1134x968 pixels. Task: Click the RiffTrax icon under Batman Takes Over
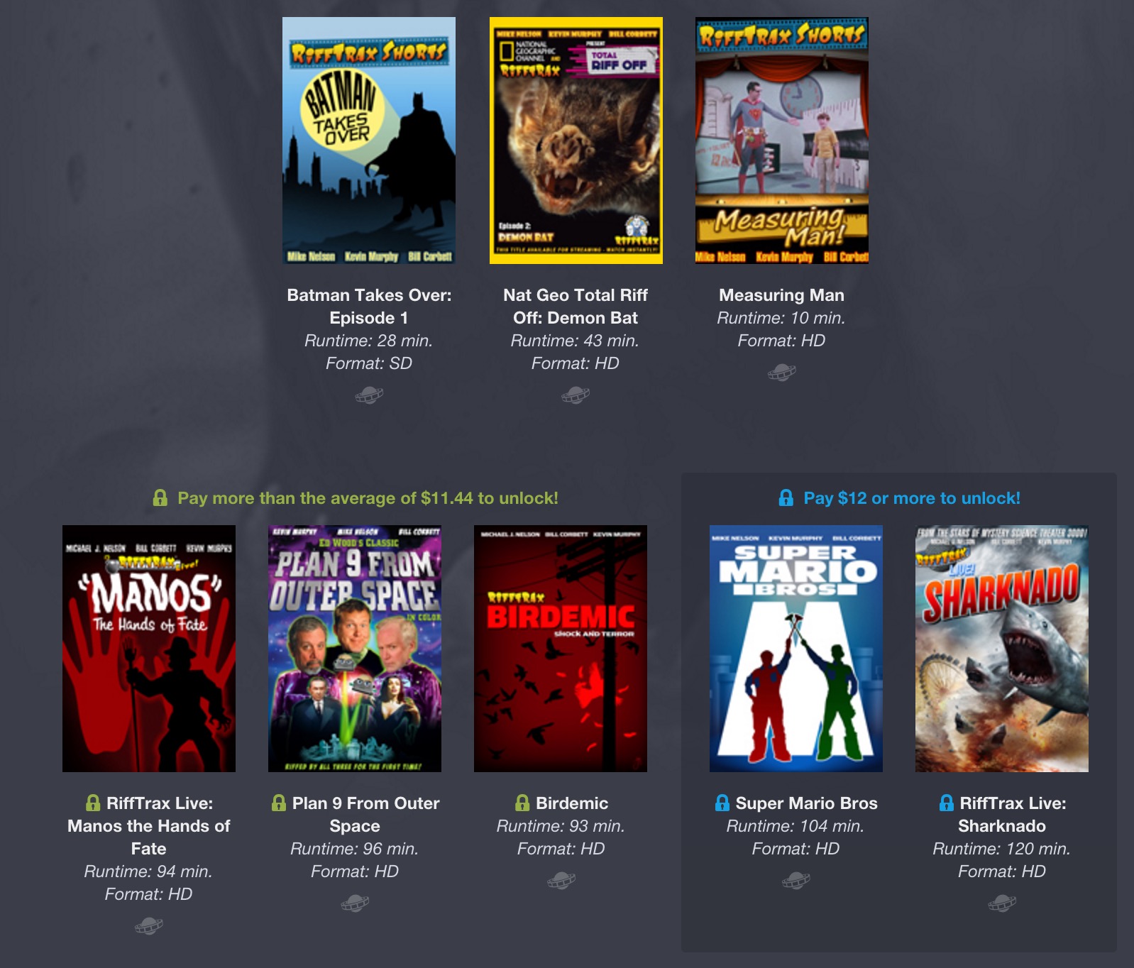coord(369,395)
